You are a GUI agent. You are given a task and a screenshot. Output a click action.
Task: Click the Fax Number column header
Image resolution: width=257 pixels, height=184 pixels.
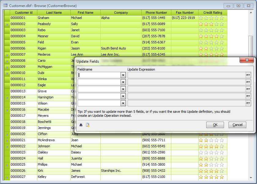[185, 13]
